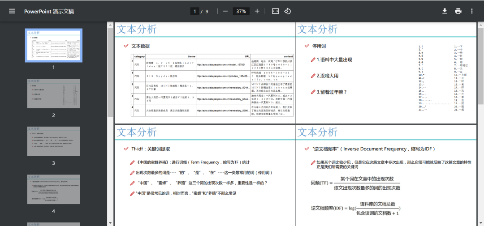484x226 pixels.
Task: Toggle the sidebar with hamburger menu icon
Action: pyautogui.click(x=12, y=11)
